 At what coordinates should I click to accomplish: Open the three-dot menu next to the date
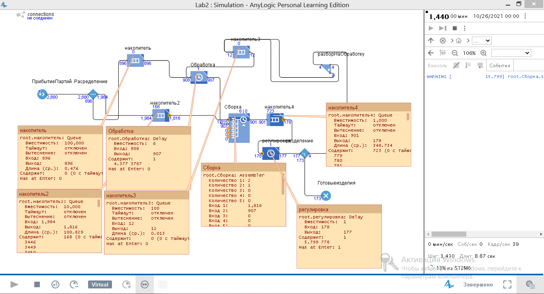coord(525,16)
